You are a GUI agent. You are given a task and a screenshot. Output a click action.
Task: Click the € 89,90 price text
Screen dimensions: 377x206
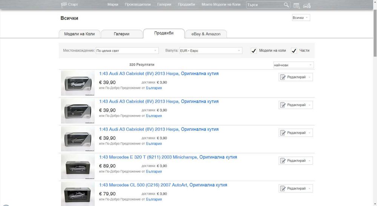click(107, 166)
